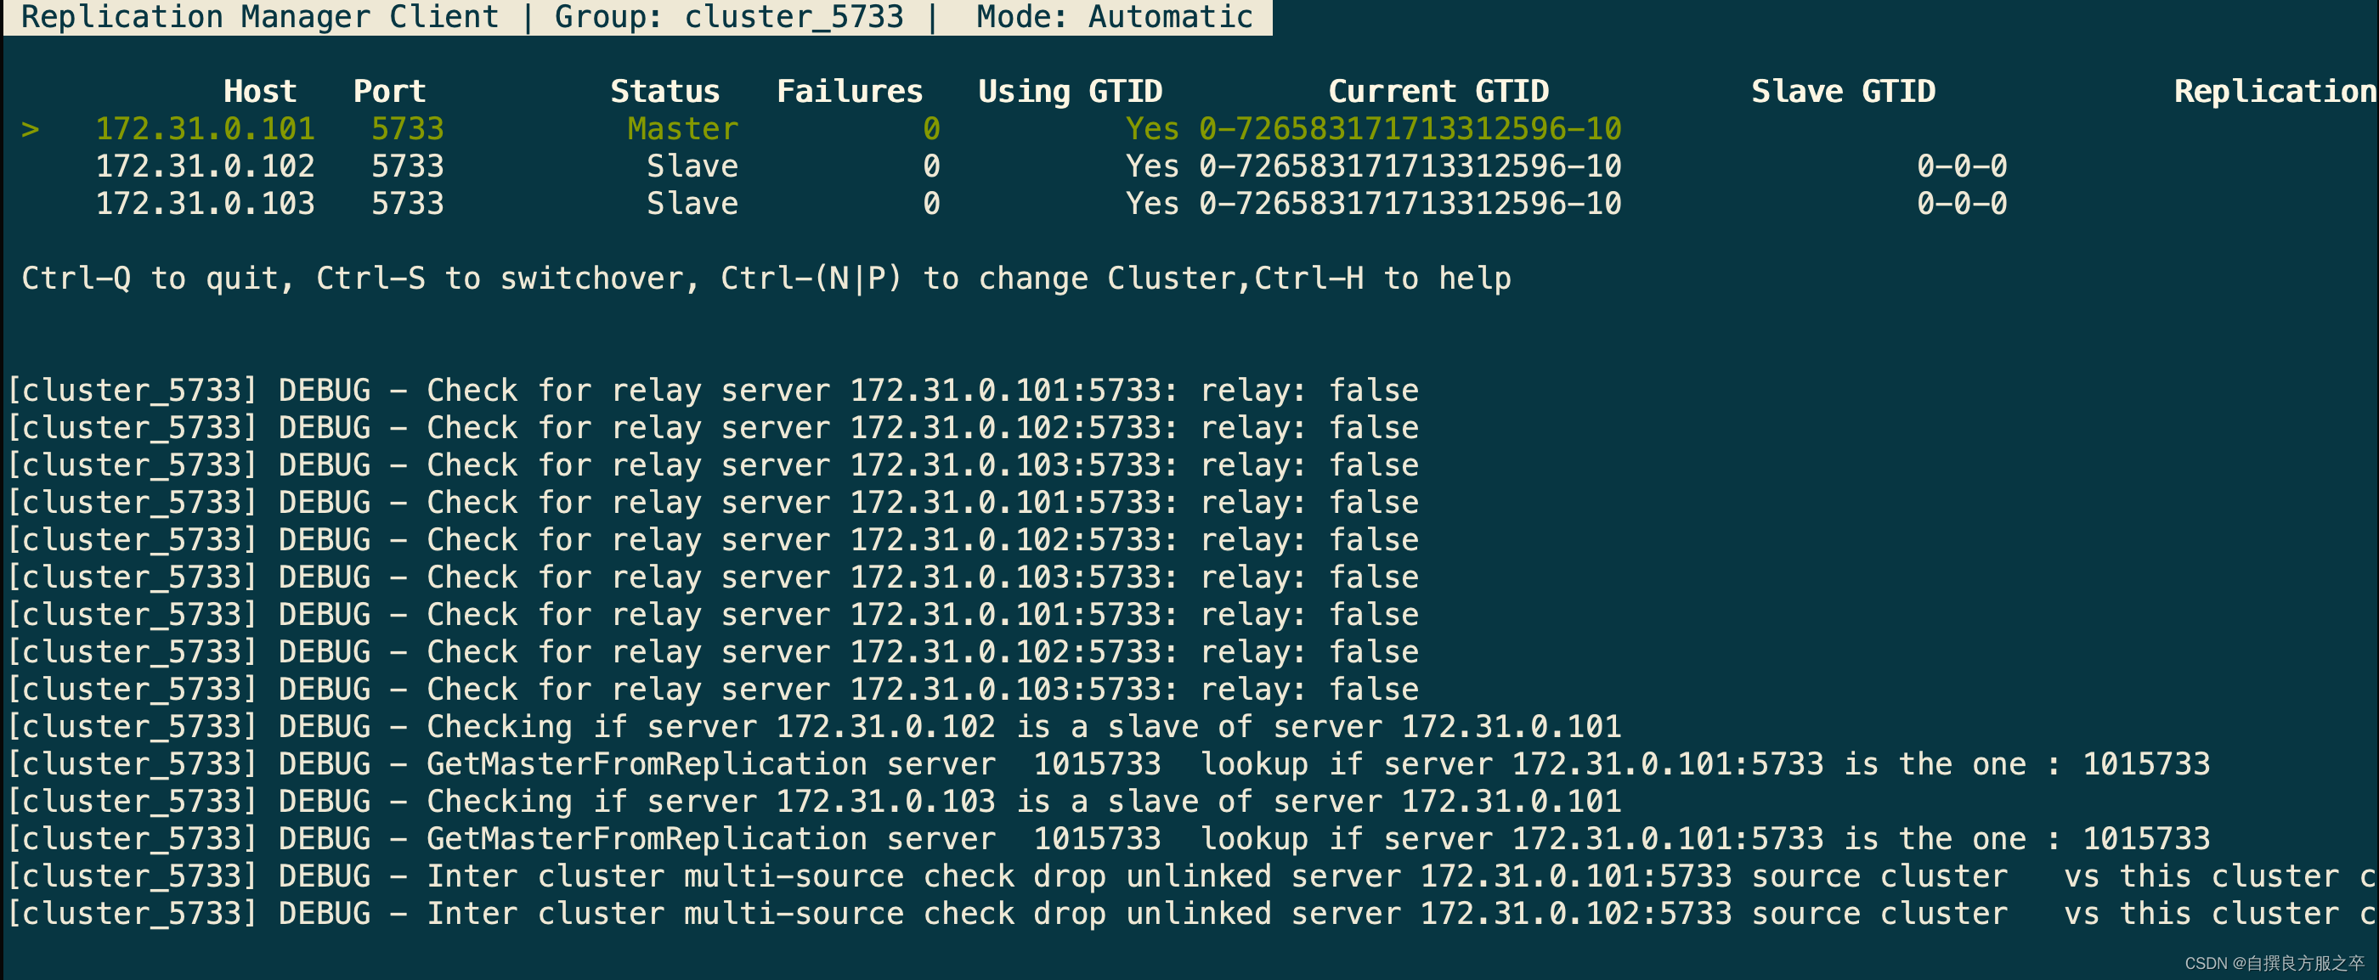Select host 172.31.0.103 in the table

pos(205,203)
